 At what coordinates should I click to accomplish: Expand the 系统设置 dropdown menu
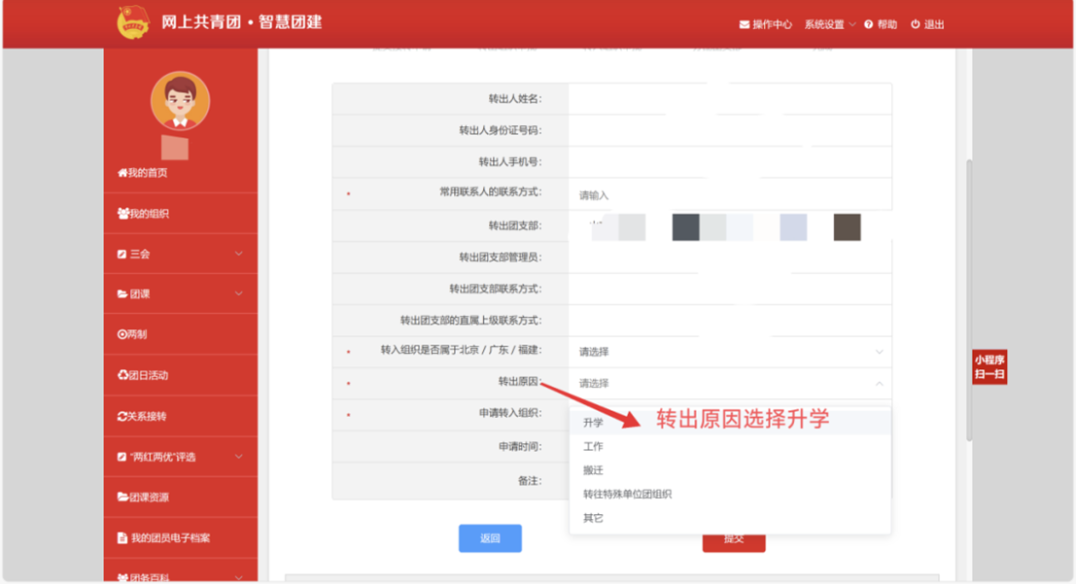coord(829,24)
